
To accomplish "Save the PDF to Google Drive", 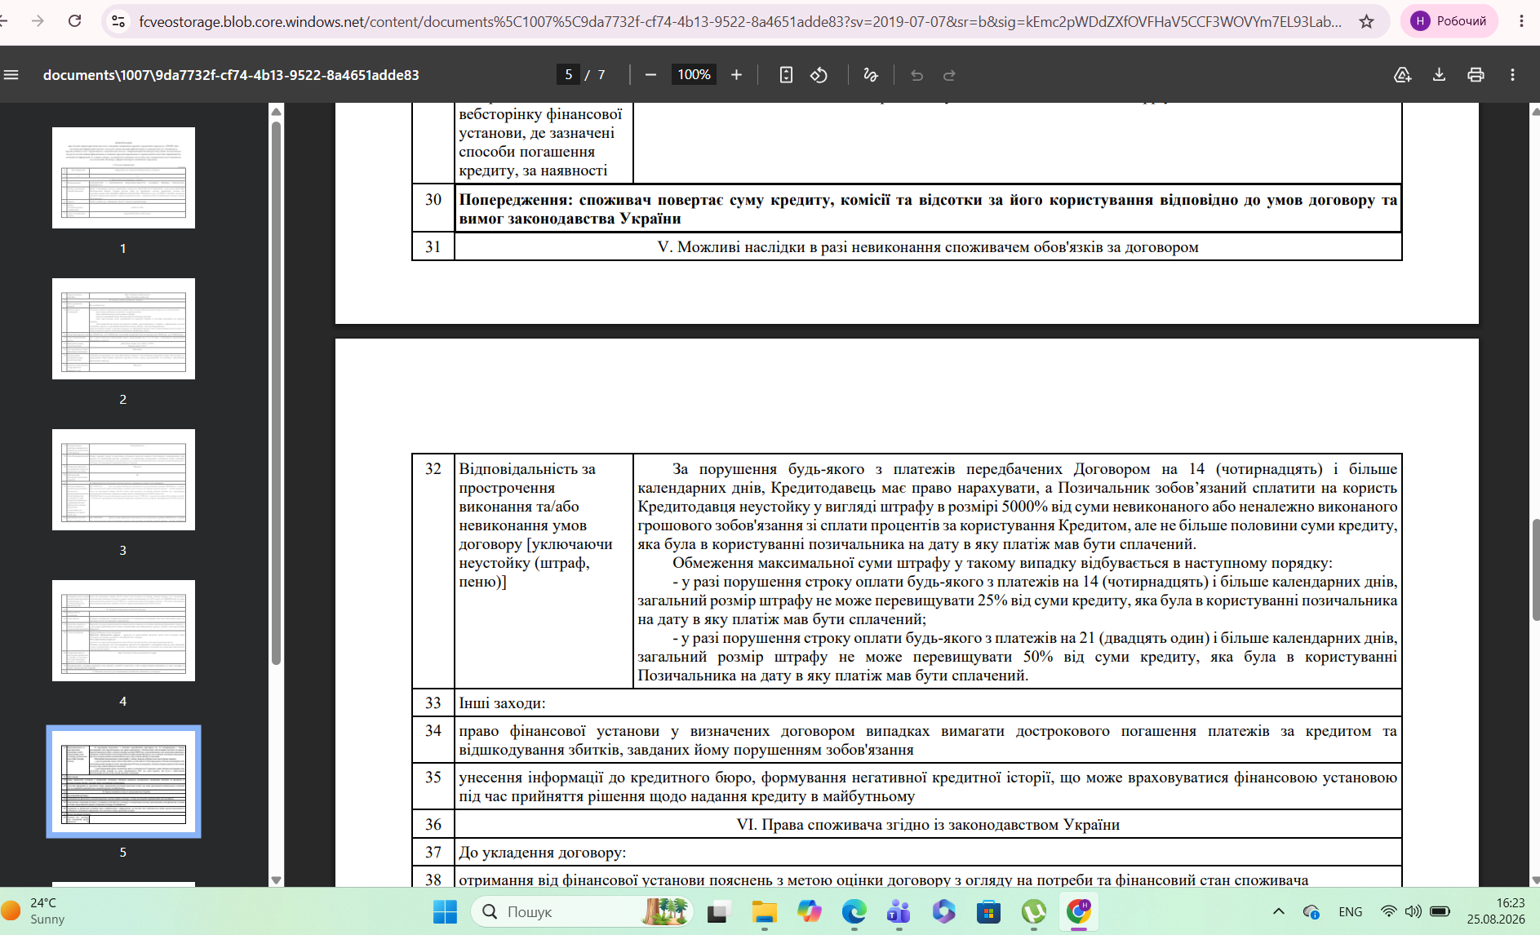I will click(x=1402, y=75).
